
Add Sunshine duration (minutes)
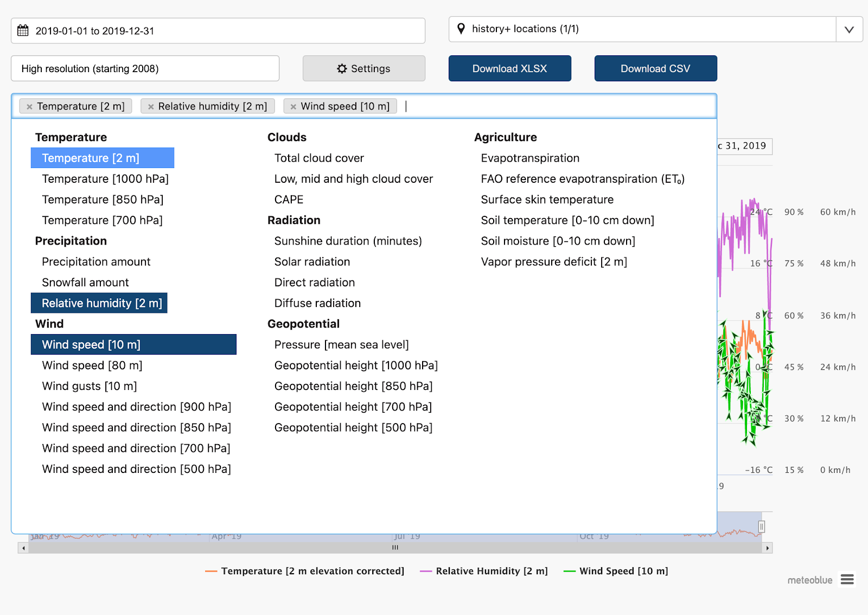[348, 241]
